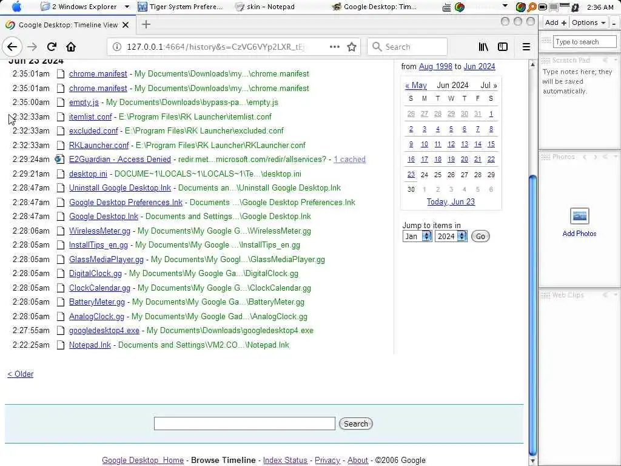Viewport: 621px width, 466px height.
Task: Switch to the 2 Windows Explorer taskbar item
Action: [79, 7]
